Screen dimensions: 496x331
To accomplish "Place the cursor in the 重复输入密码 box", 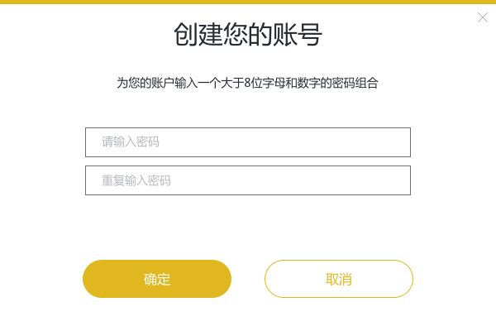I will (248, 180).
